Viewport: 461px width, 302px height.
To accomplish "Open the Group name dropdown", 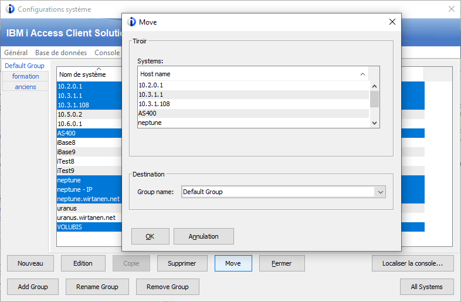I will click(380, 192).
